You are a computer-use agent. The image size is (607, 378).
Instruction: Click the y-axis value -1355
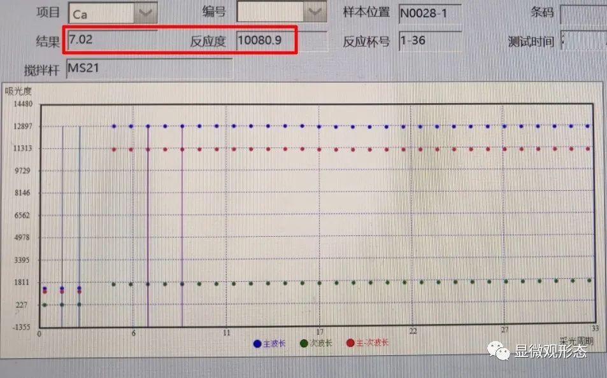21,327
